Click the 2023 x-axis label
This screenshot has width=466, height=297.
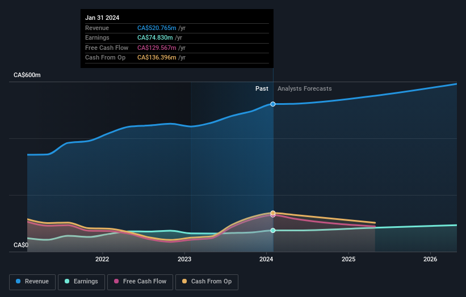tap(184, 260)
